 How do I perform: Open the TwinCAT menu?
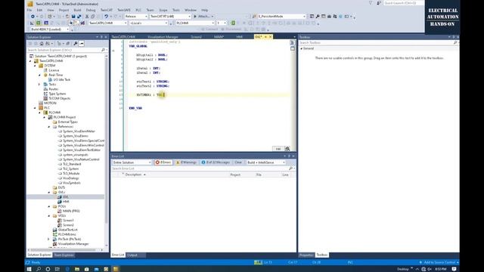107,10
